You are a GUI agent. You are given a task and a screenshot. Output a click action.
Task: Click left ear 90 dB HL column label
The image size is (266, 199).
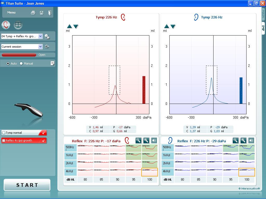click(215, 180)
